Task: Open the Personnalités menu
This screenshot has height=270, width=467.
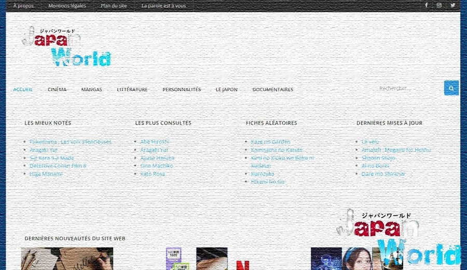Action: [182, 90]
